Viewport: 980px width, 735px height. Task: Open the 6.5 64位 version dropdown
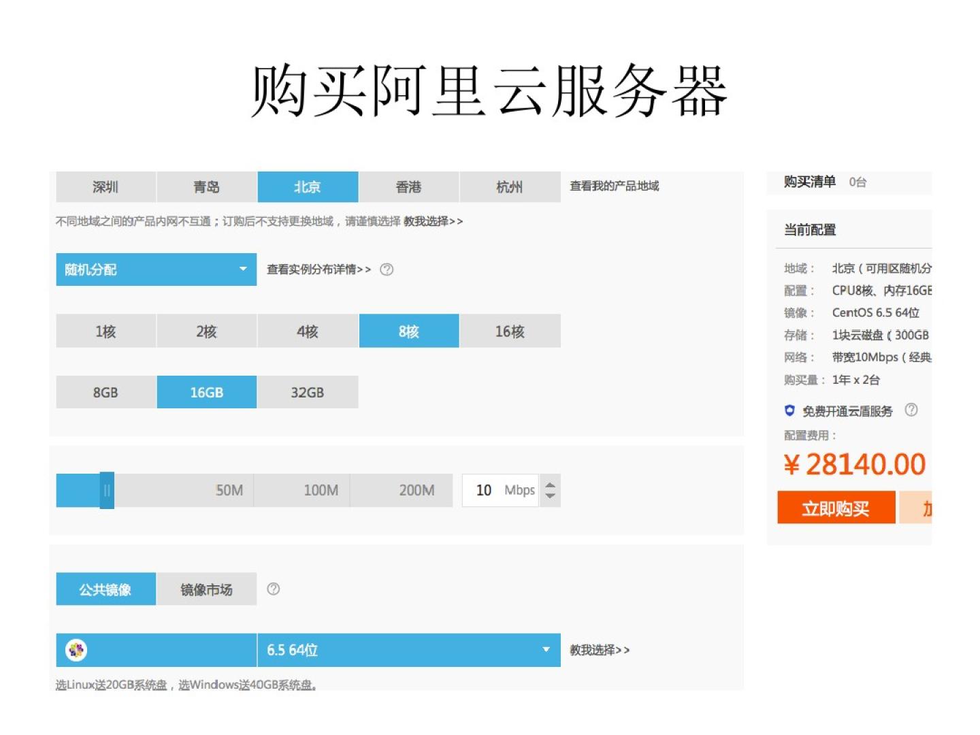[408, 650]
